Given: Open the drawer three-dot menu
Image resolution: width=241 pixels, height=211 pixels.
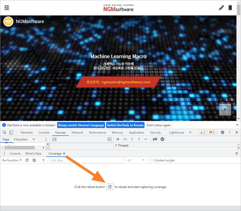Looking at the screenshot, I should (4, 153).
